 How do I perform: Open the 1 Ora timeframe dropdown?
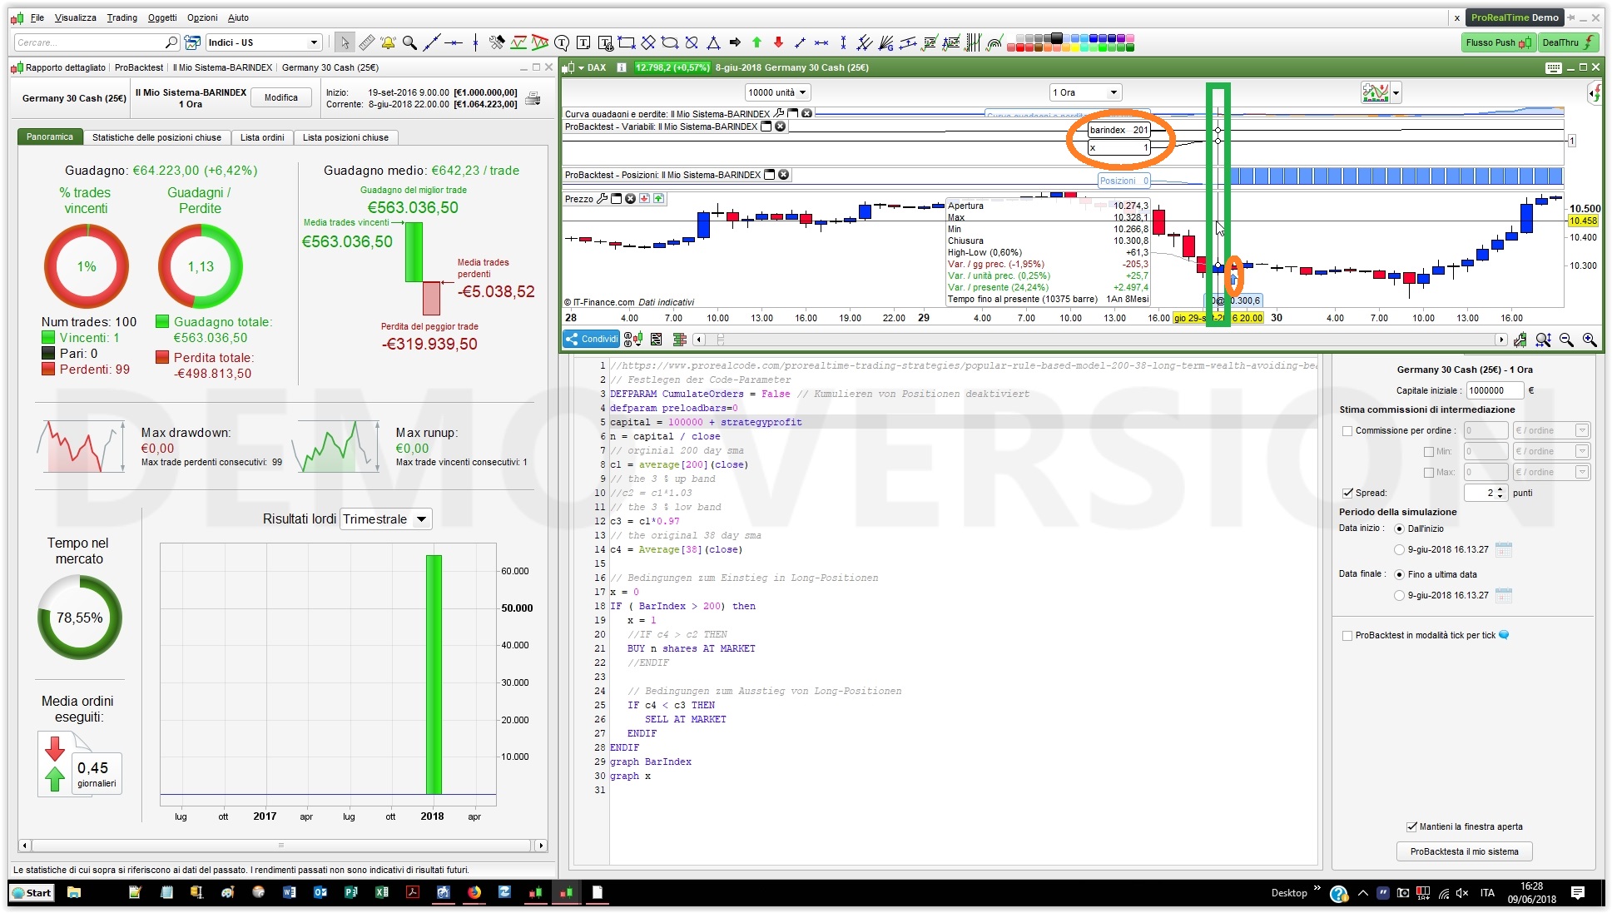pos(1085,92)
